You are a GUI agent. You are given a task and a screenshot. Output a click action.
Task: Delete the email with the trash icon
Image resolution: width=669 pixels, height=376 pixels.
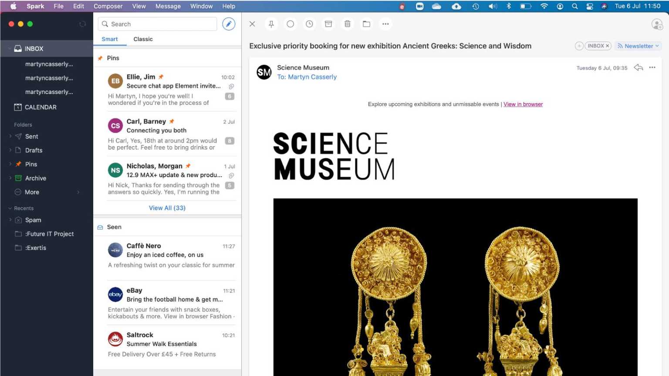[x=347, y=24]
